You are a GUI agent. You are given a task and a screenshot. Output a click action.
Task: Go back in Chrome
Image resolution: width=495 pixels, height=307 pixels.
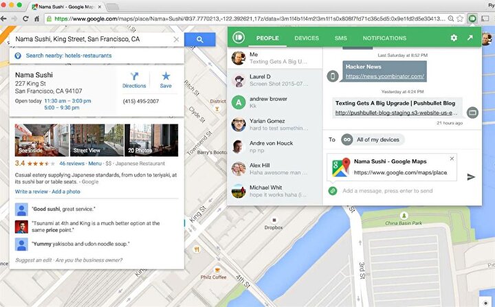[3, 19]
